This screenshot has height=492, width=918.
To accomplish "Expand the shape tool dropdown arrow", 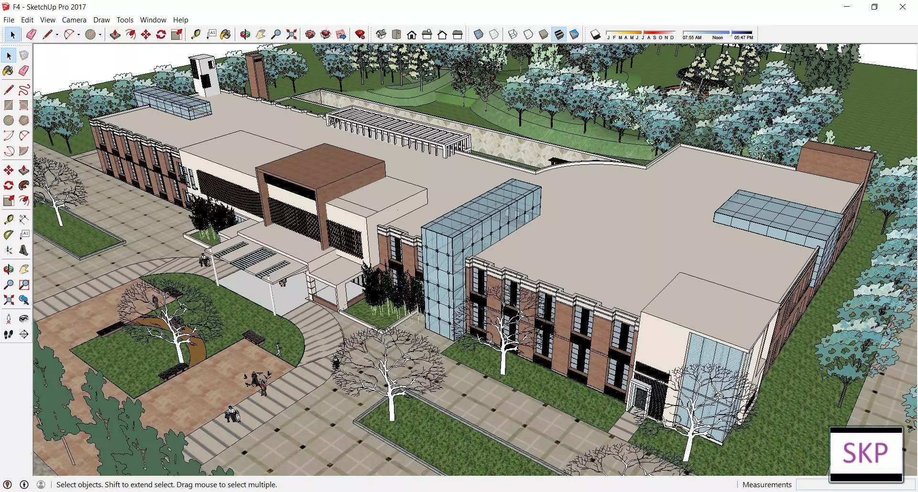I will pos(100,34).
